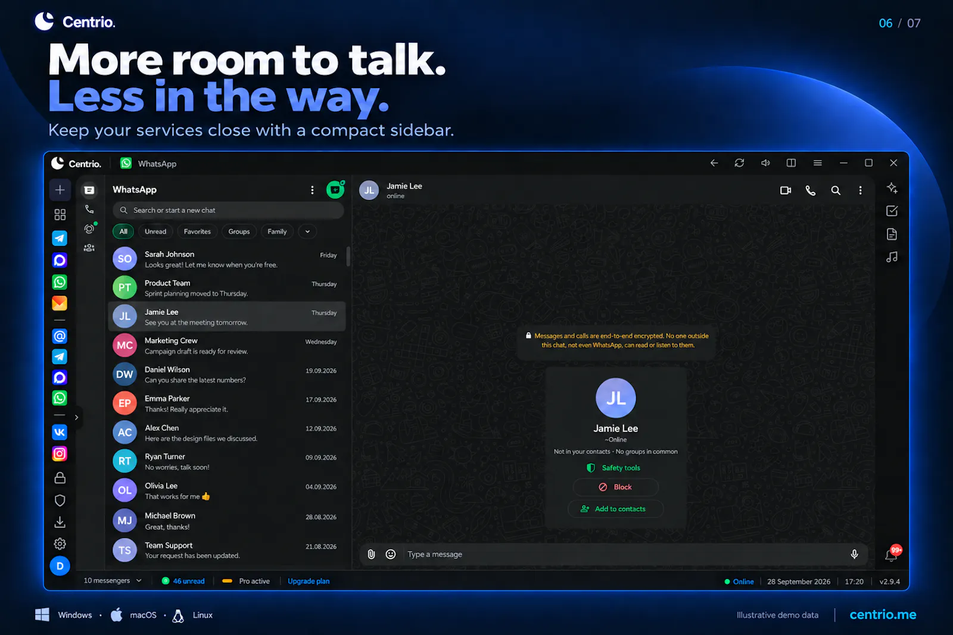This screenshot has width=953, height=635.
Task: Record a voice message with microphone
Action: click(x=854, y=554)
